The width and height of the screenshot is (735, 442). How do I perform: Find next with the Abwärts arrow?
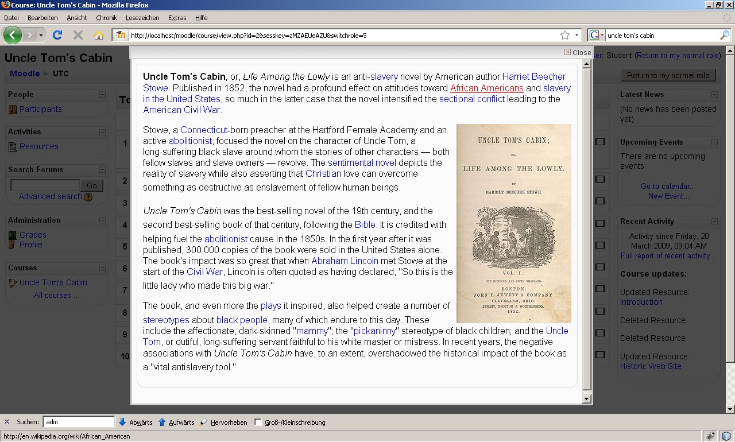136,422
